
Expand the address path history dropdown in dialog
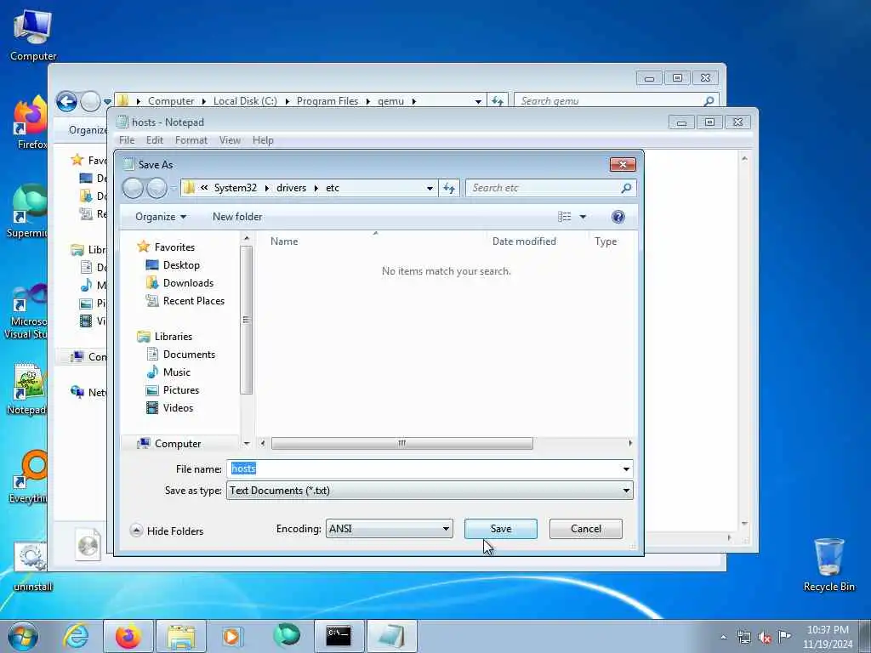coord(430,188)
